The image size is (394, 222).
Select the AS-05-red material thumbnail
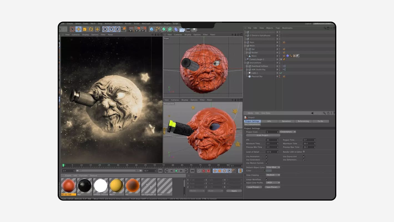click(69, 186)
